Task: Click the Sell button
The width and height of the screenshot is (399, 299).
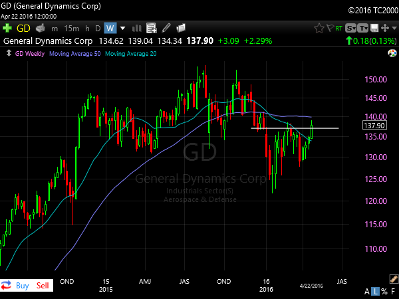Action: tap(43, 286)
